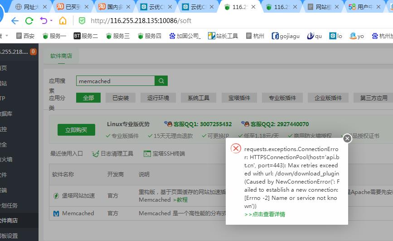Click the search magnifier button beside memcached
This screenshot has width=393, height=241.
(x=161, y=81)
